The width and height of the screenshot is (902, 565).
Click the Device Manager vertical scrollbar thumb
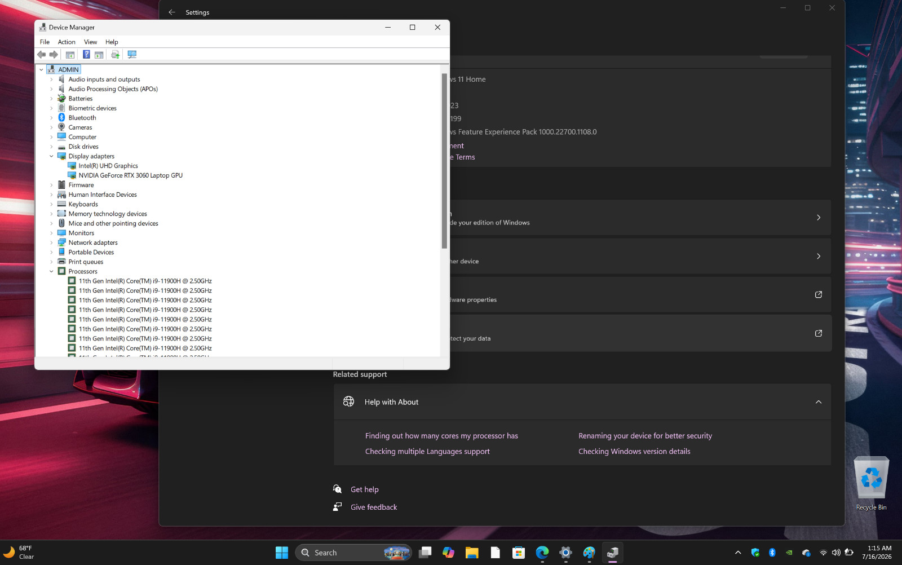444,161
